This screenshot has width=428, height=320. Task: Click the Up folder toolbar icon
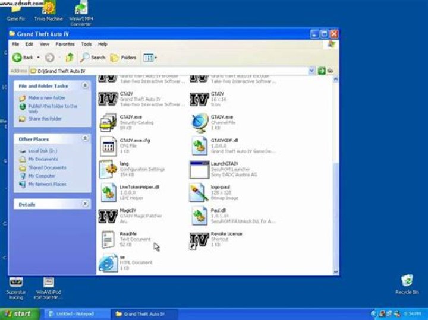(x=70, y=58)
